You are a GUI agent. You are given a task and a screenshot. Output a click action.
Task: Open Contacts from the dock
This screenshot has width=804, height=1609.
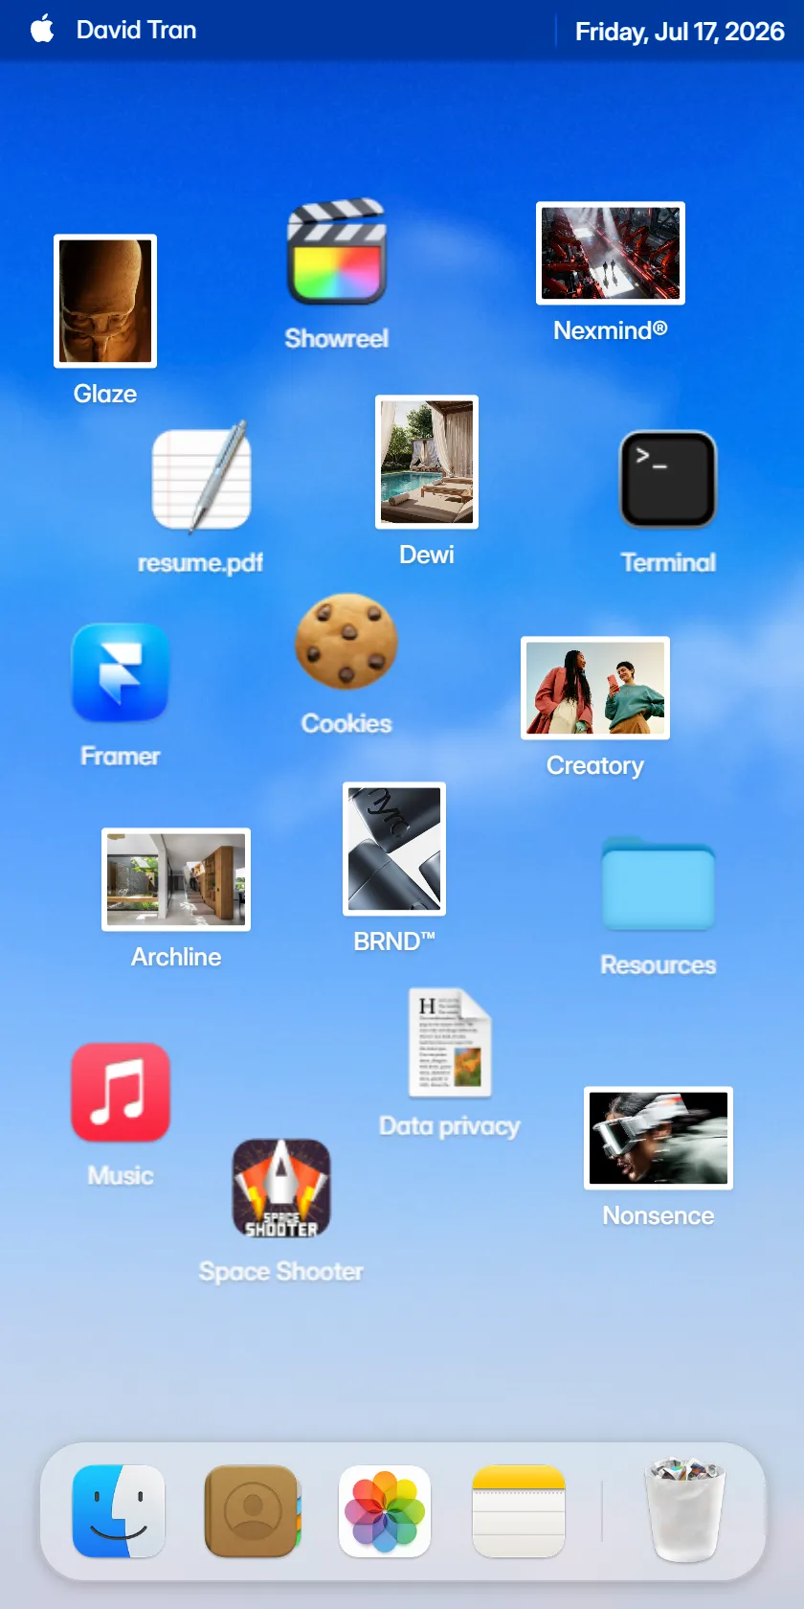(253, 1511)
